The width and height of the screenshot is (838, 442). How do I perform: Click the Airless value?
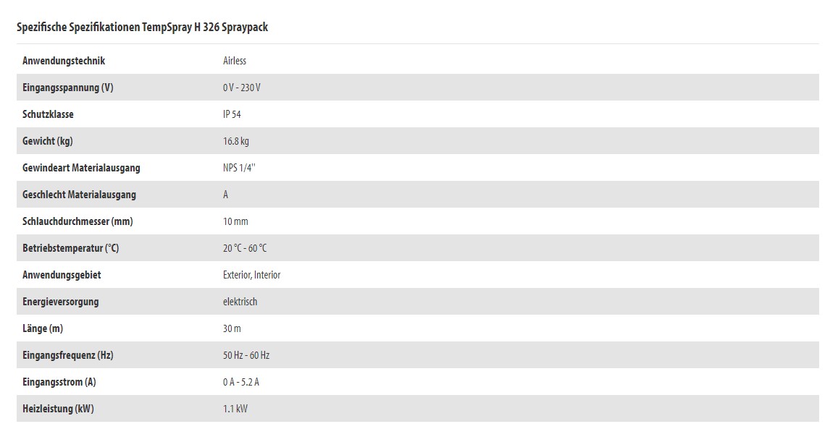point(235,61)
